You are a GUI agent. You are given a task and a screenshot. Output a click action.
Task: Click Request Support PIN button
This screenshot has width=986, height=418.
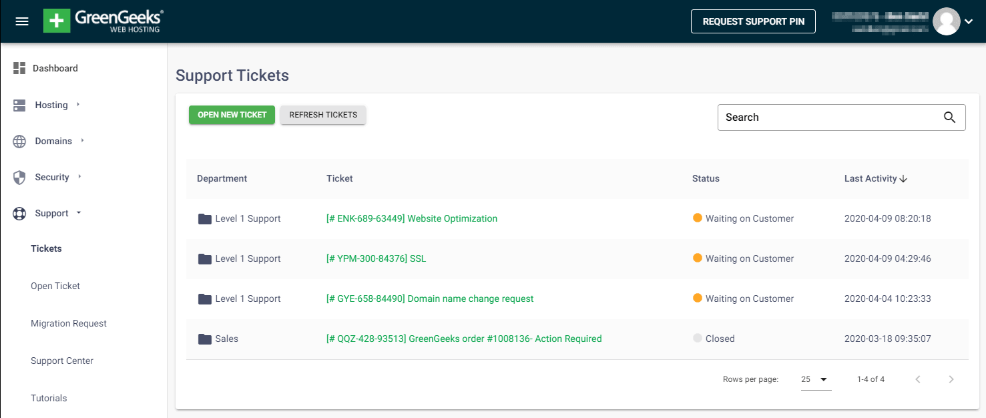(753, 21)
